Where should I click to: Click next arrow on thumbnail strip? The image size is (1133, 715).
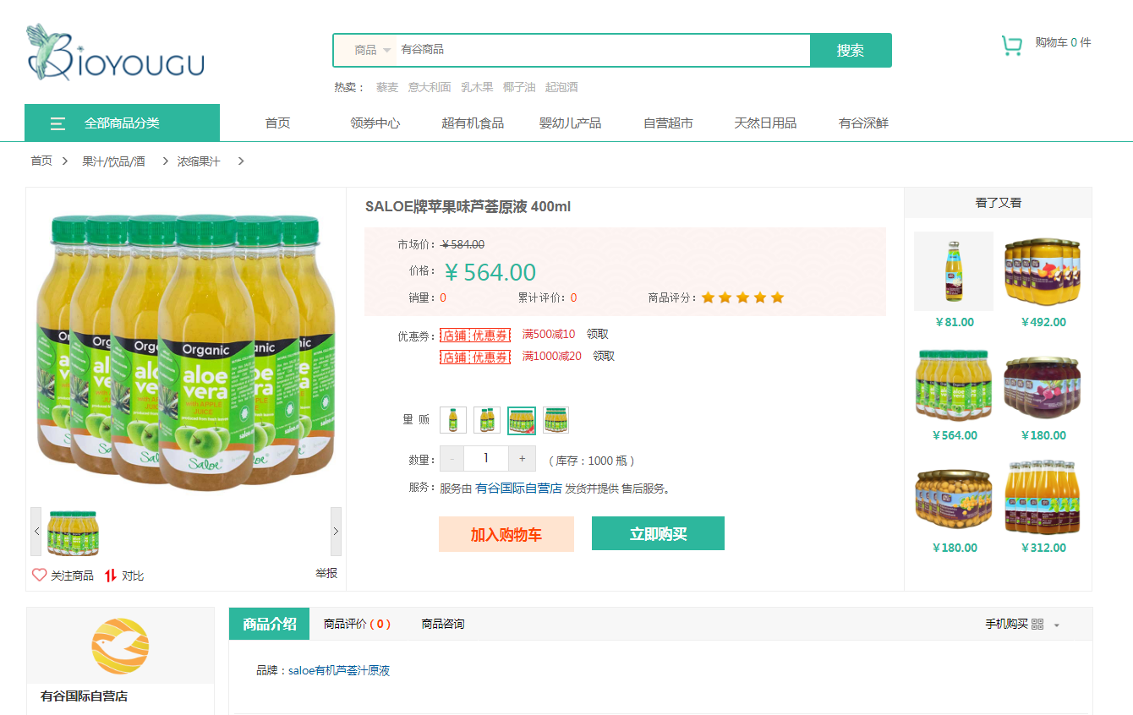[336, 532]
